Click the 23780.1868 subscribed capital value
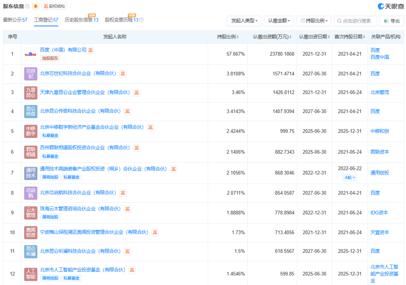Image resolution: width=406 pixels, height=285 pixels. [x=282, y=54]
